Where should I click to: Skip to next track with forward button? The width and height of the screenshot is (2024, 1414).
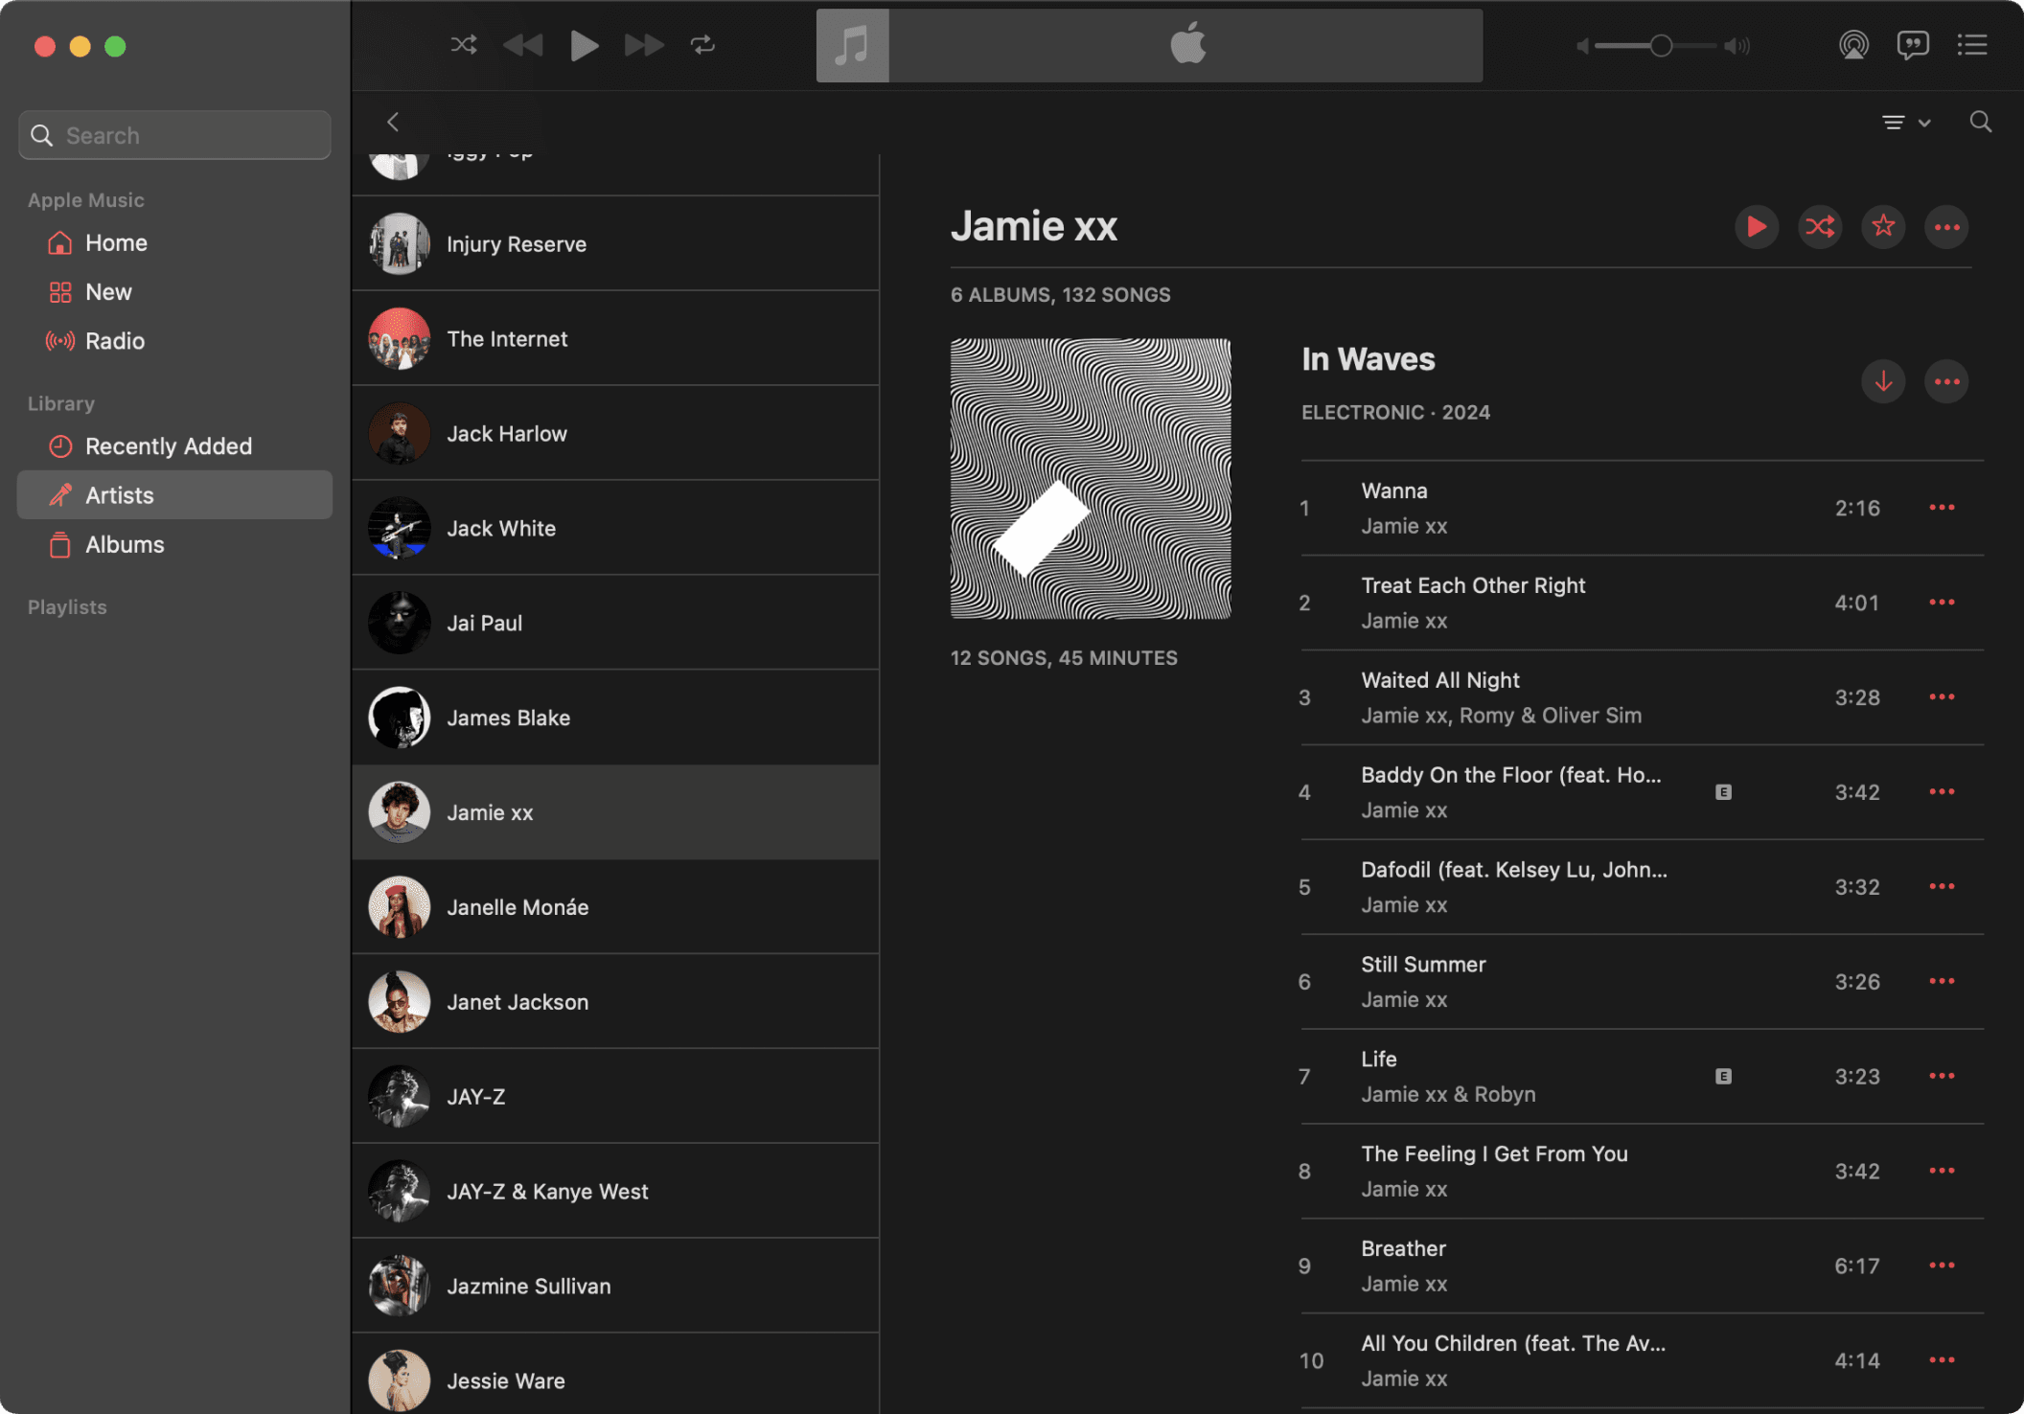(643, 45)
